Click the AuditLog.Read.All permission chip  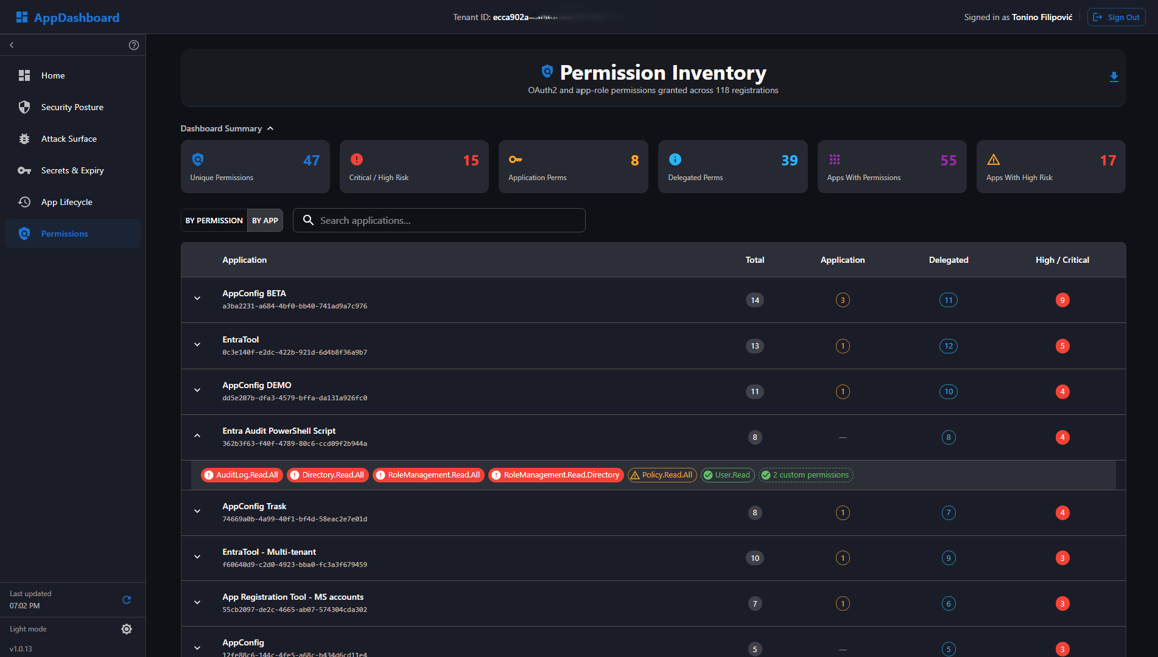tap(242, 475)
